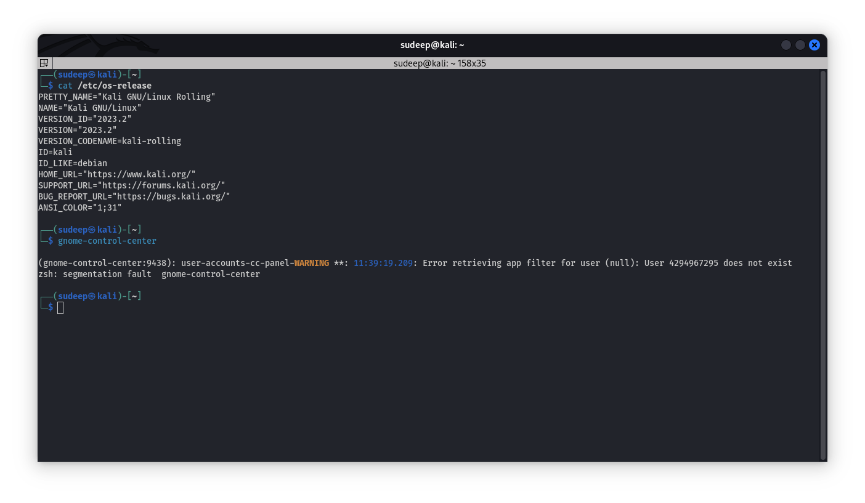Viewport: 865px width, 503px height.
Task: Select the "sudeep@kali: ~ 158x35" terminal titlebar
Action: click(439, 63)
